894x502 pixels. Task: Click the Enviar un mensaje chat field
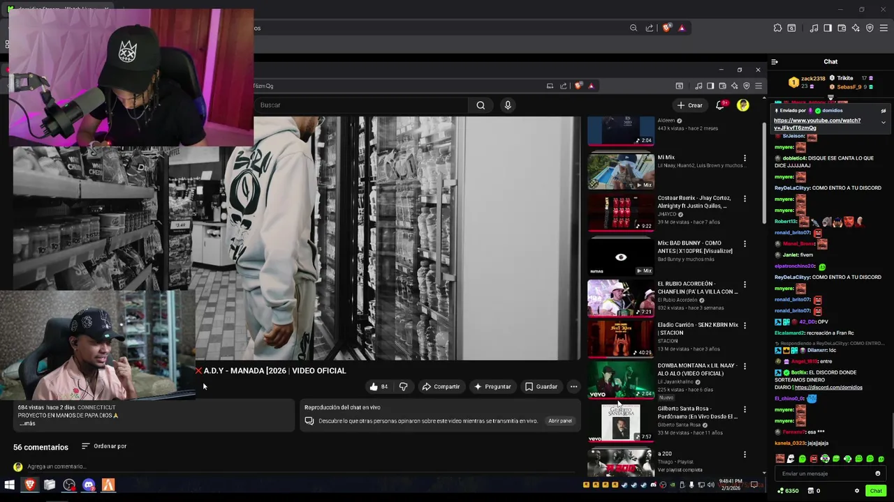tap(824, 473)
